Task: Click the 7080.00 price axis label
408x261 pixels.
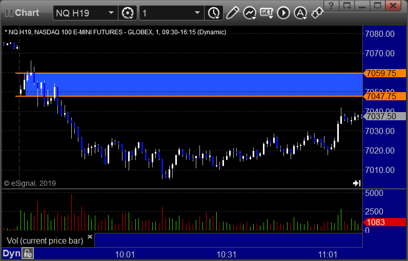Action: pos(380,34)
